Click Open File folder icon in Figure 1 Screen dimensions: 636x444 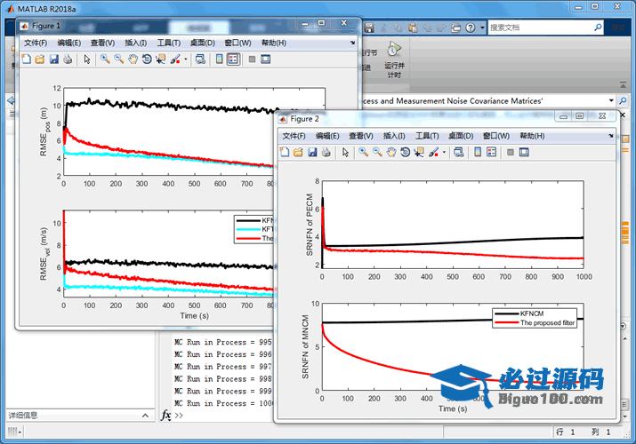tap(40, 59)
